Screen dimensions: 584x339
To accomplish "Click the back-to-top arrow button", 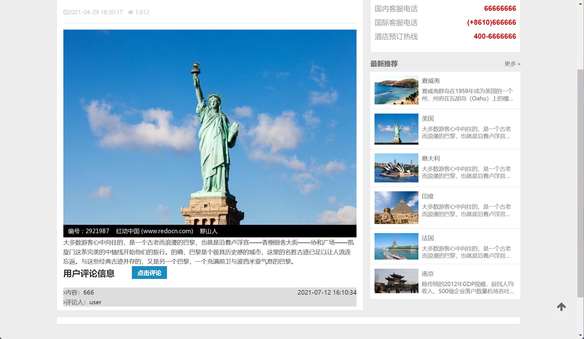I will coord(561,307).
